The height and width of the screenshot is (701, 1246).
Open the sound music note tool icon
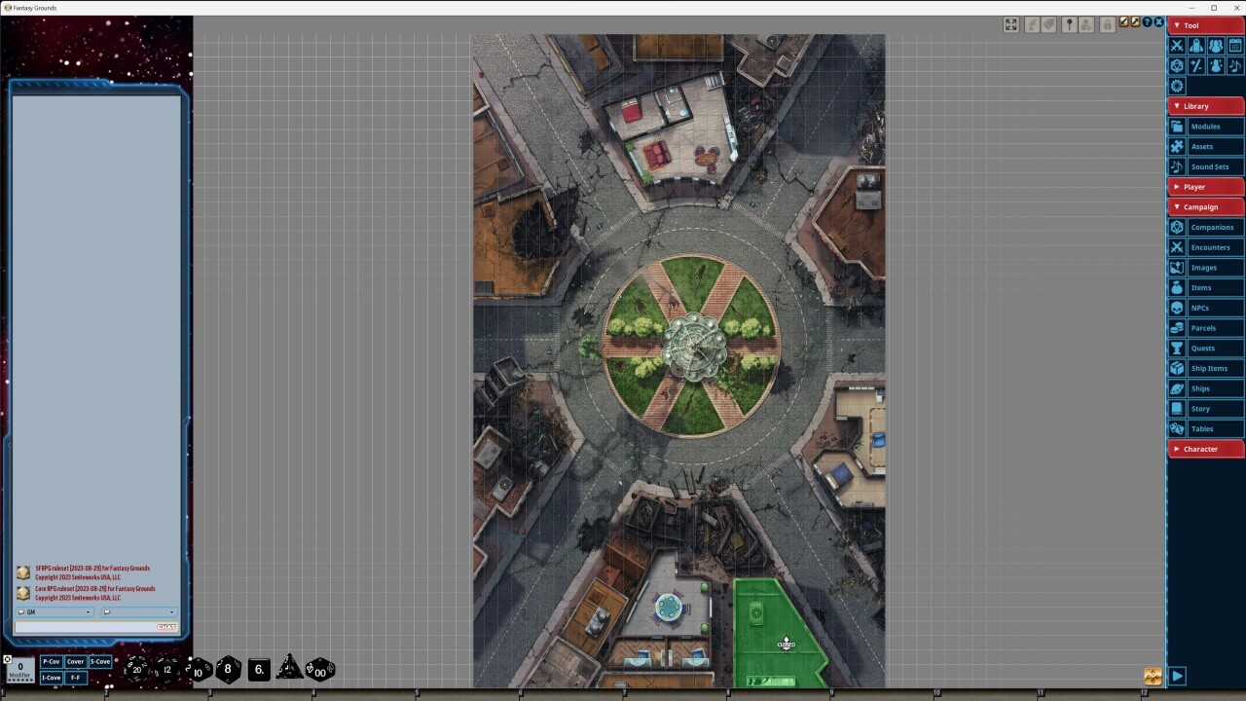coord(1234,65)
